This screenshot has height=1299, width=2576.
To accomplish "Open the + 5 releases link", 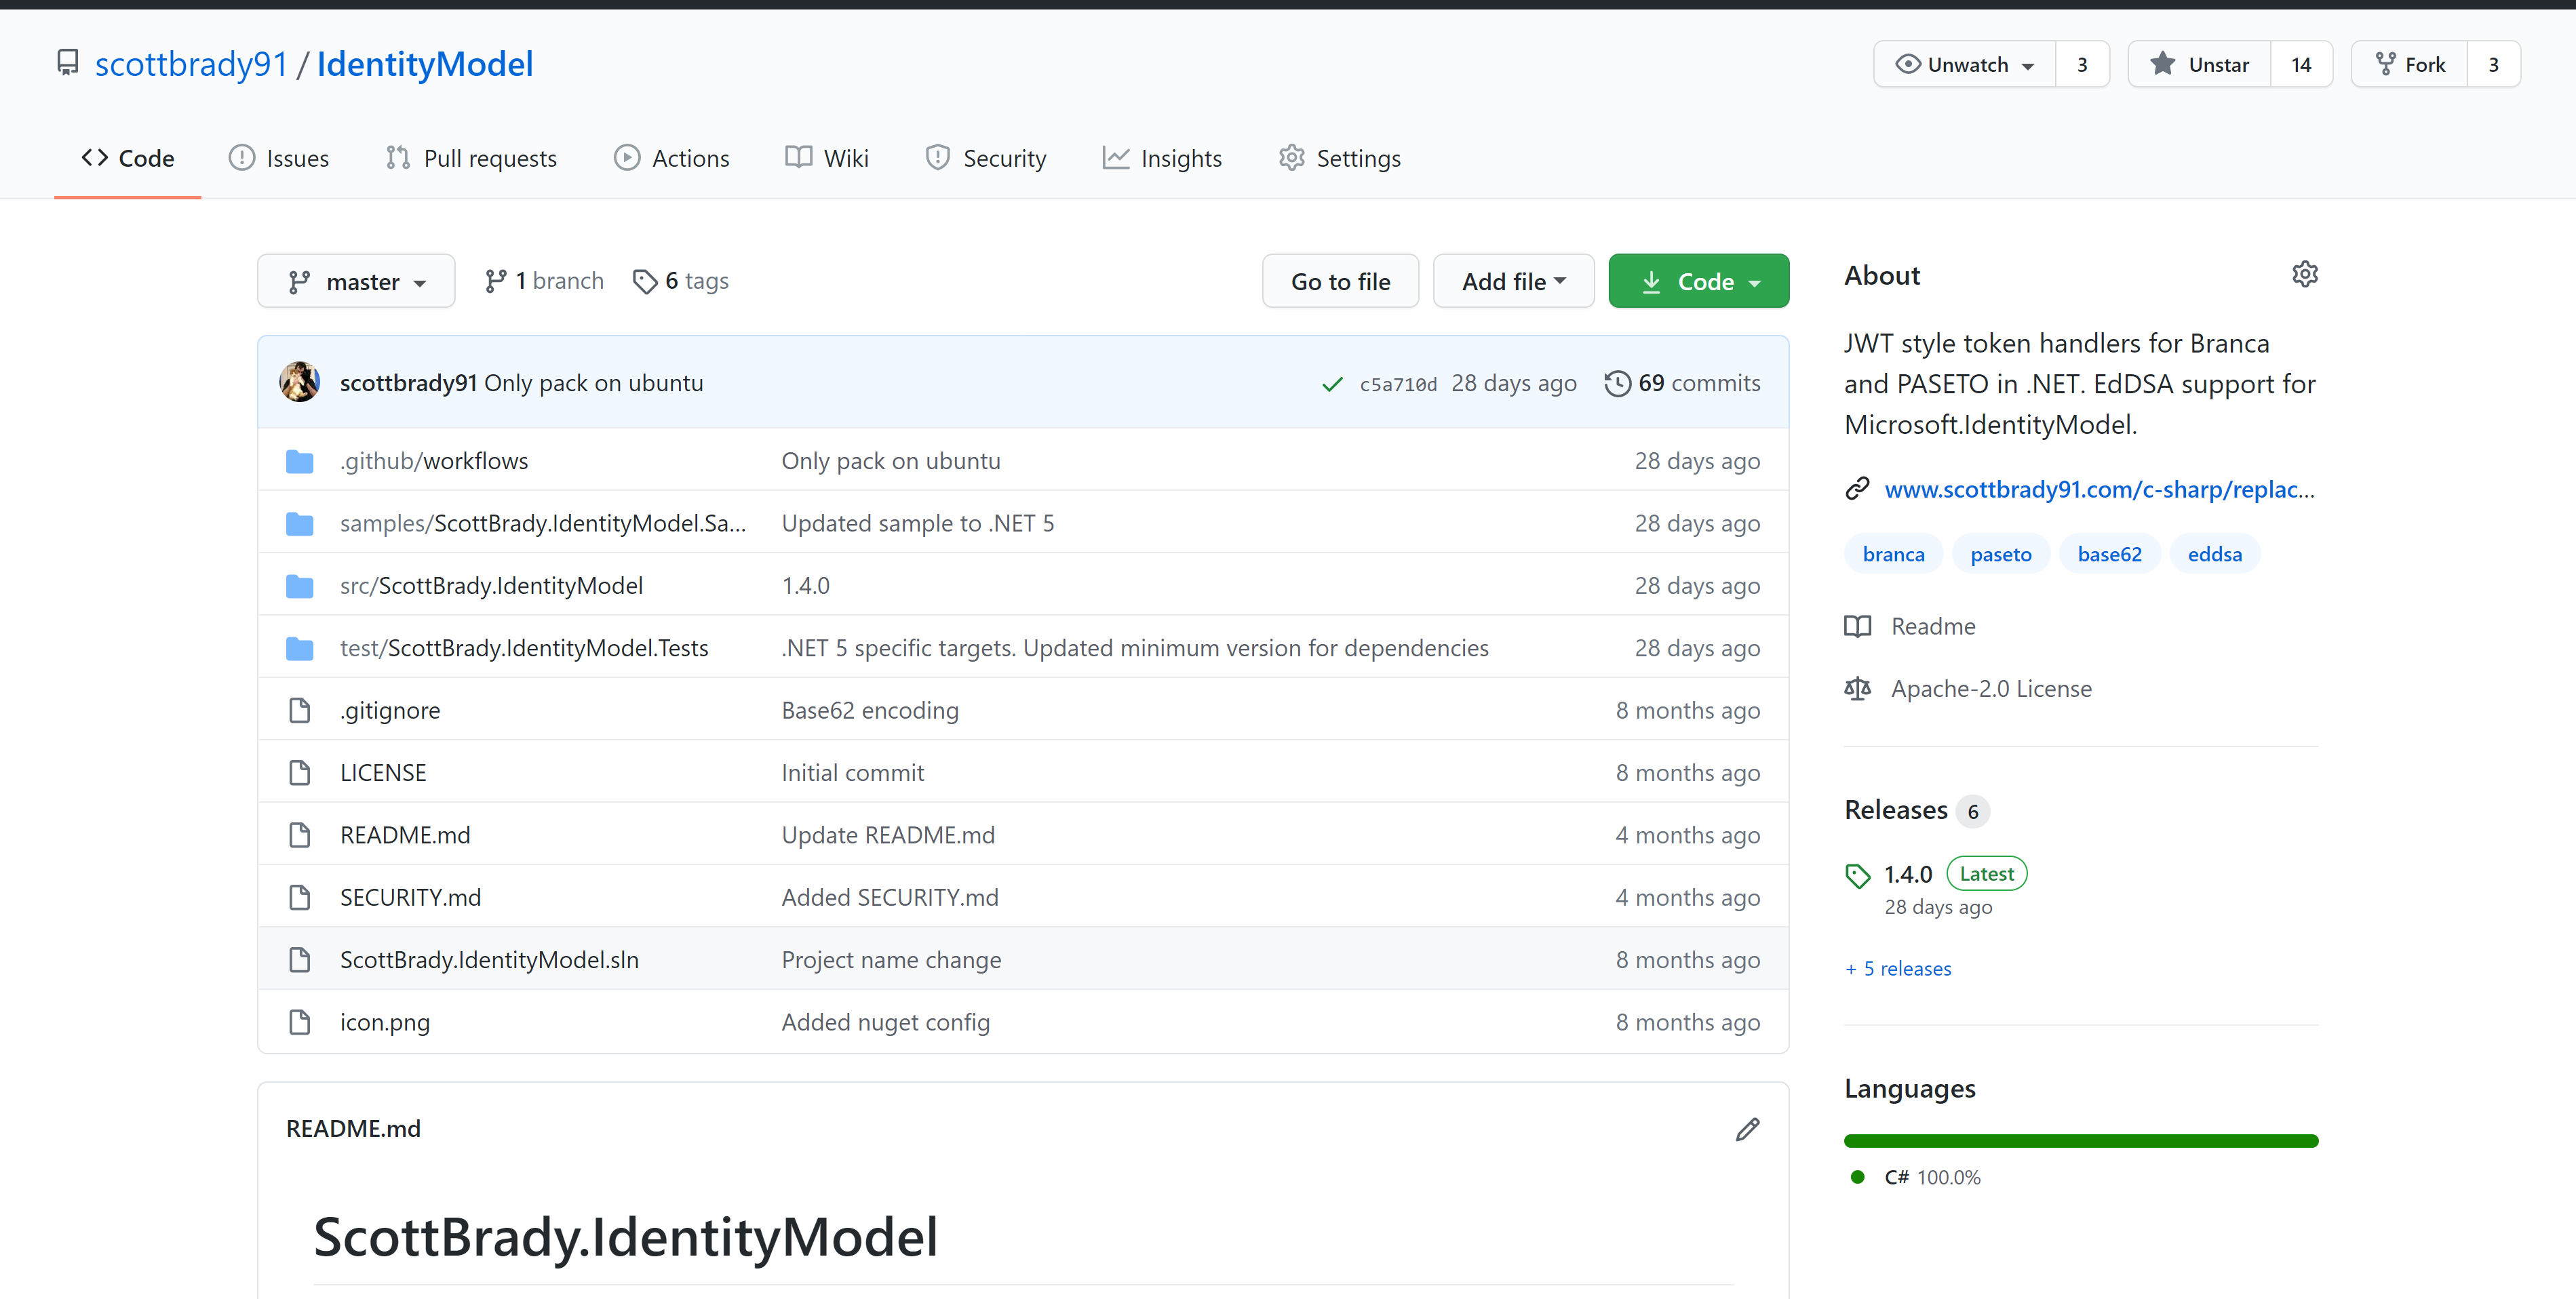I will pyautogui.click(x=1898, y=970).
